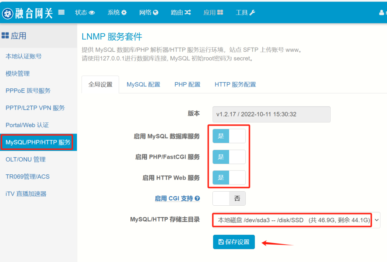The height and width of the screenshot is (262, 387).
Task: Click the 保存设置 save button
Action: click(234, 242)
